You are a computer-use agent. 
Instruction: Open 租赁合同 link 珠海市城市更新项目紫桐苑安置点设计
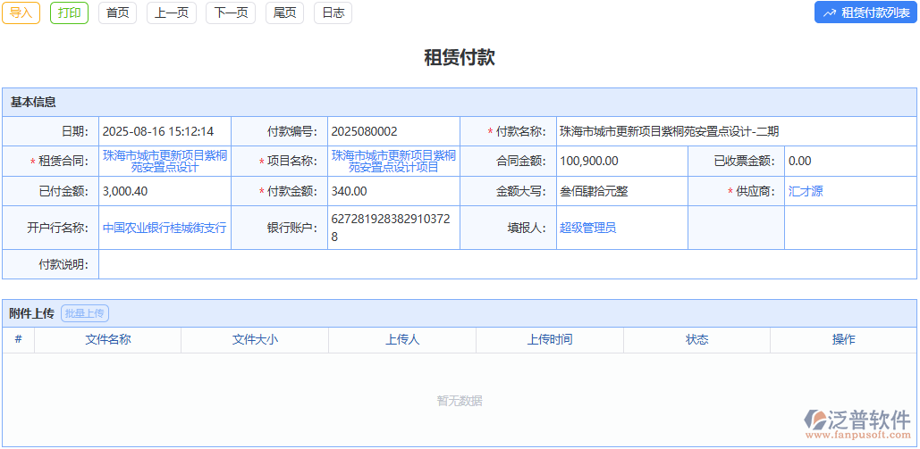(165, 162)
